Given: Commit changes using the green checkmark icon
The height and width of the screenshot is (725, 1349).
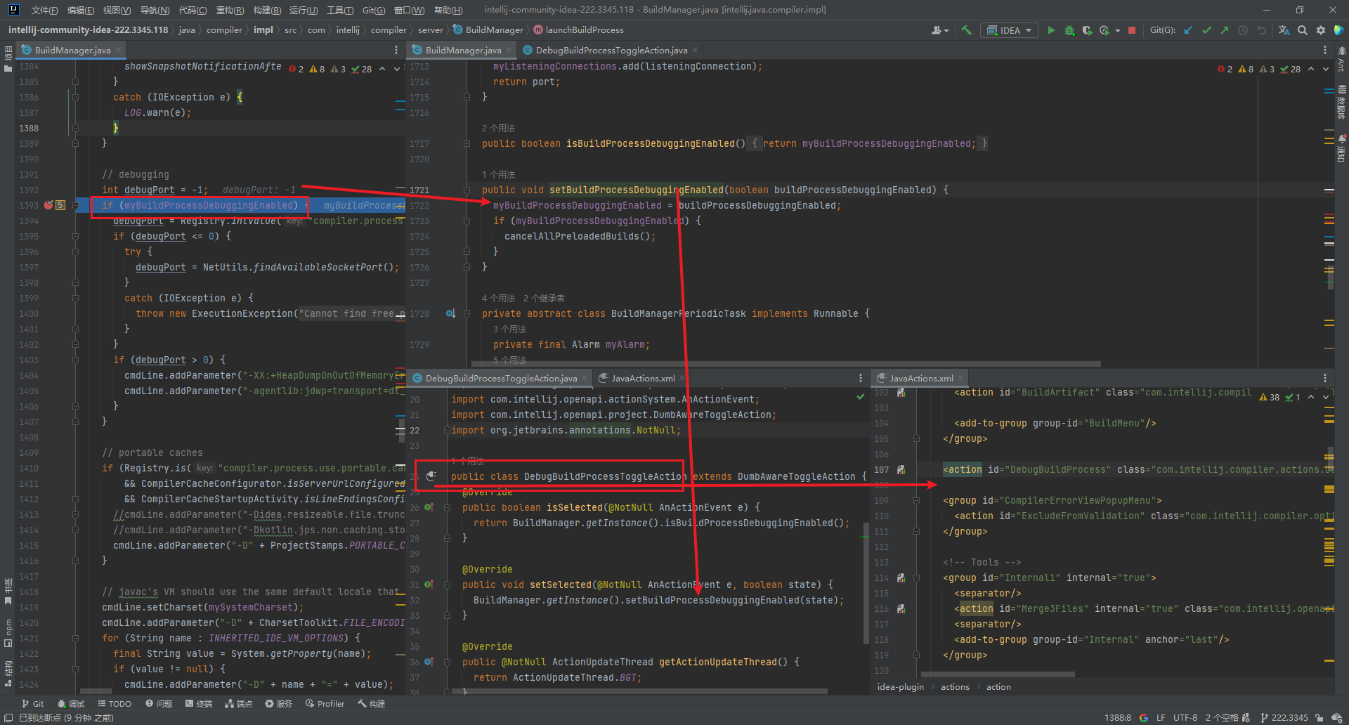Looking at the screenshot, I should click(x=1207, y=30).
